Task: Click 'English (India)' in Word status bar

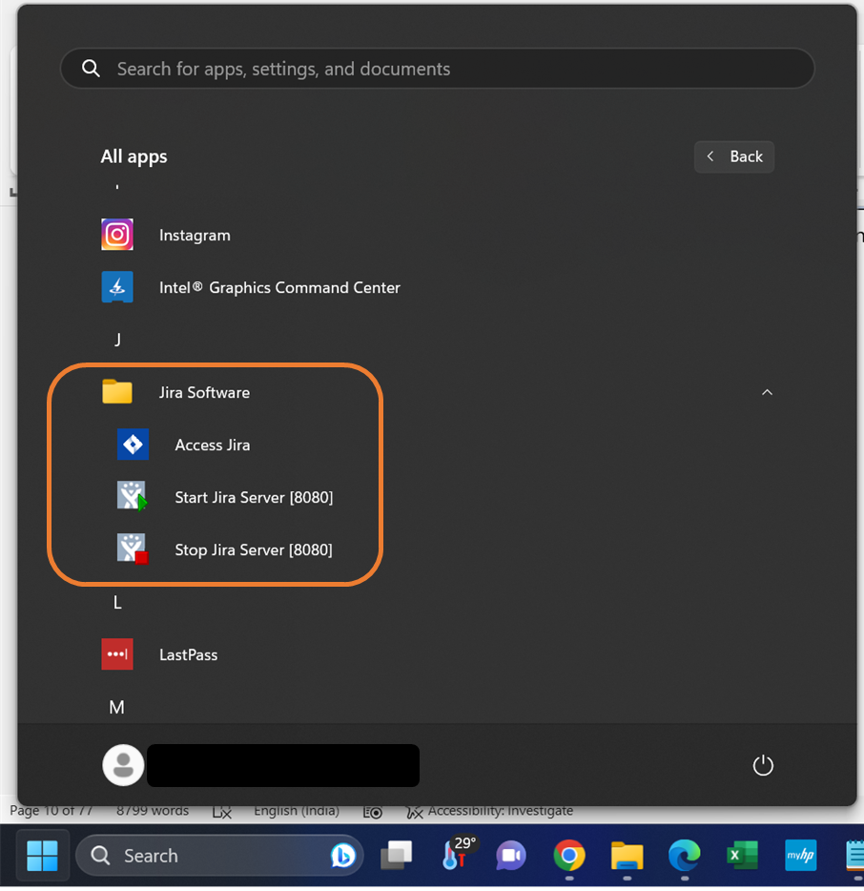Action: tap(297, 811)
